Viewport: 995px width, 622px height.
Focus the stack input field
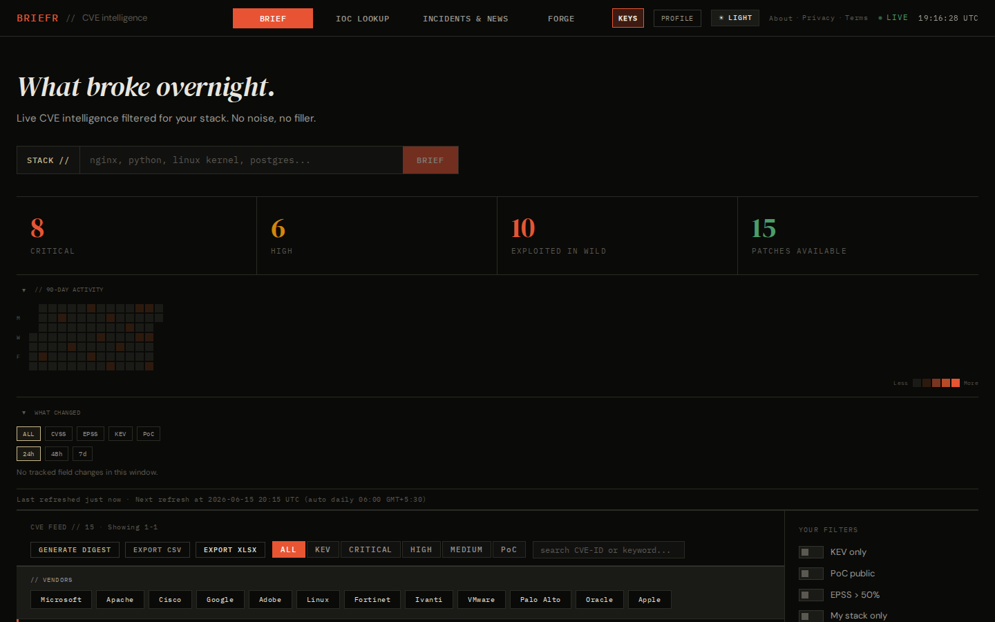click(241, 160)
